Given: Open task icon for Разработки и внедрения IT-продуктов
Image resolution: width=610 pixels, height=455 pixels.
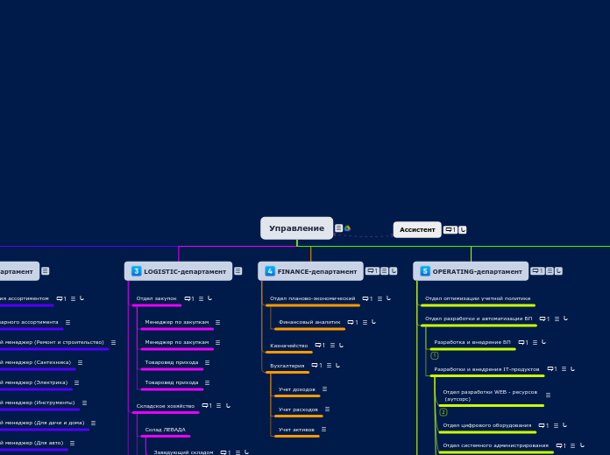Looking at the screenshot, I should (x=572, y=368).
